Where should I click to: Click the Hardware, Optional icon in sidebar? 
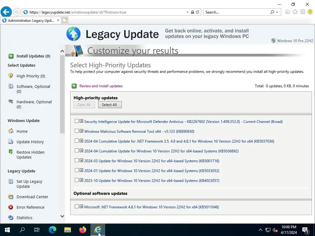tap(11, 101)
